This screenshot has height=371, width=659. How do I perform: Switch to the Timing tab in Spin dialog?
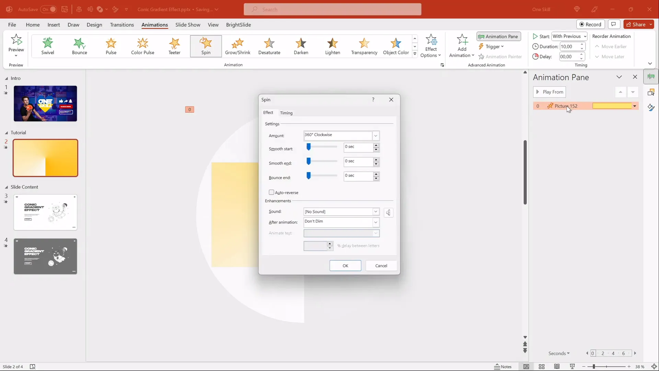click(x=286, y=113)
